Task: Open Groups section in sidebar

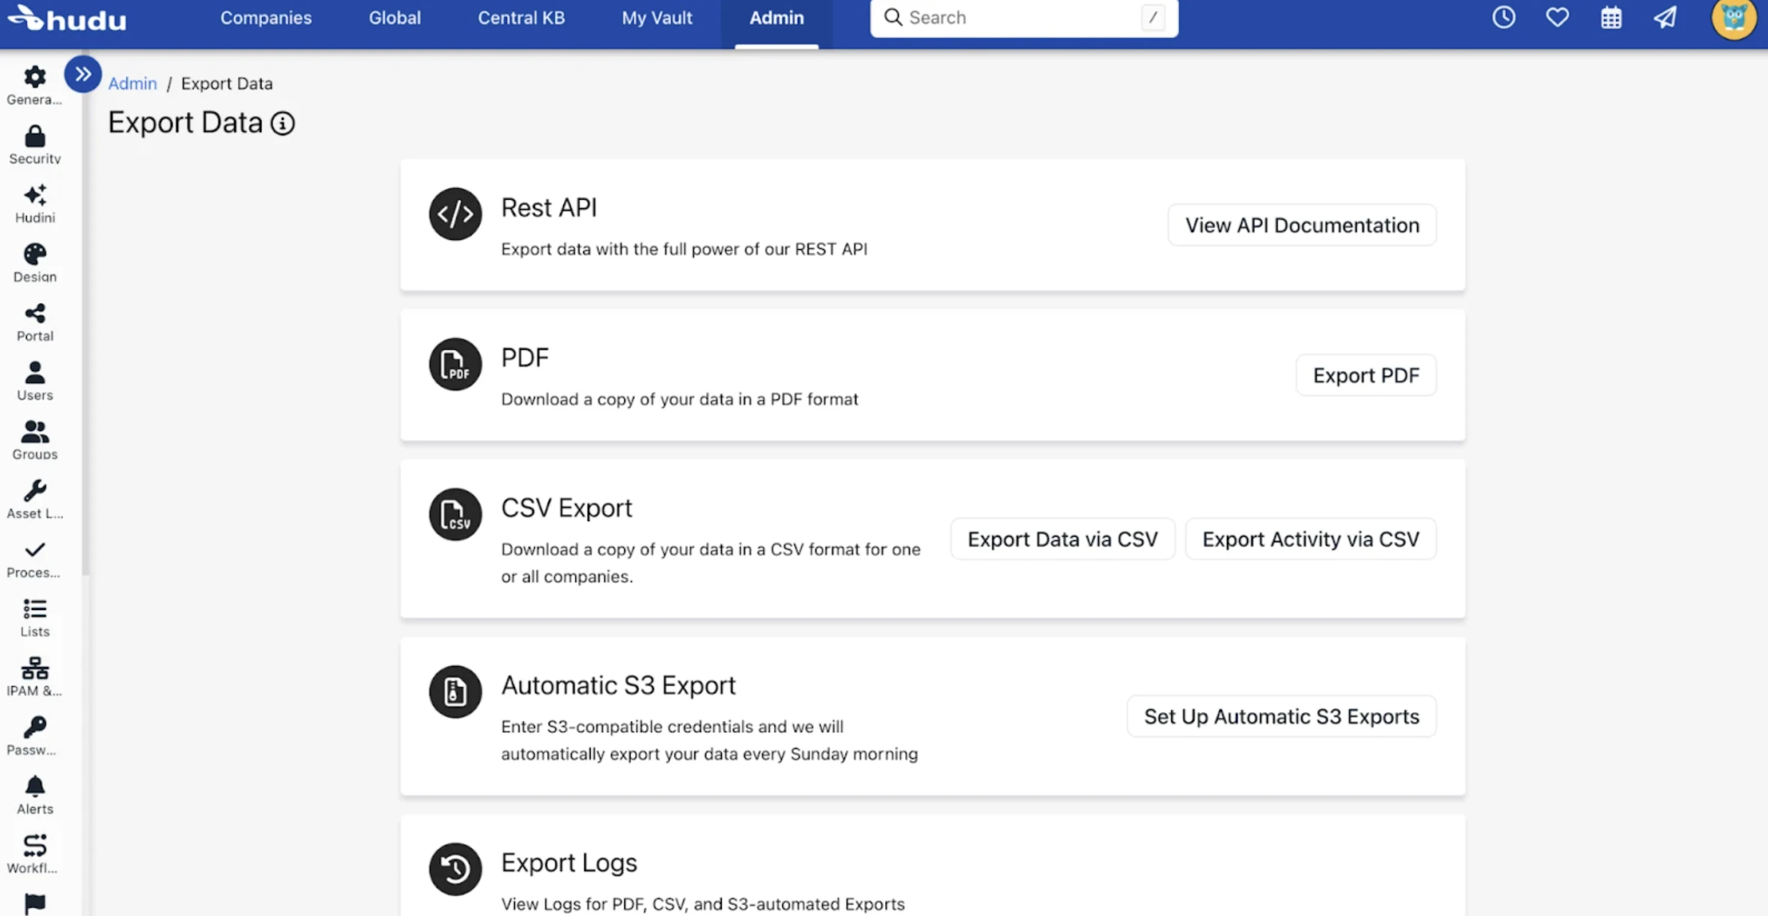Action: click(x=34, y=440)
